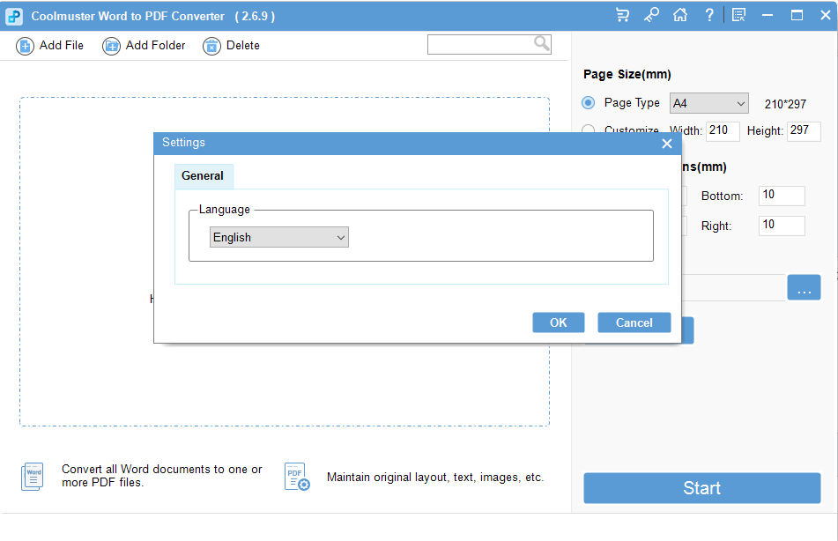Click the Bottom margin field
The image size is (838, 541).
(x=782, y=195)
